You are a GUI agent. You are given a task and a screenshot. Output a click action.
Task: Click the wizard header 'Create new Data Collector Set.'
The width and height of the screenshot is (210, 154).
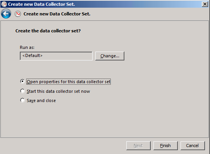pyautogui.click(x=57, y=14)
